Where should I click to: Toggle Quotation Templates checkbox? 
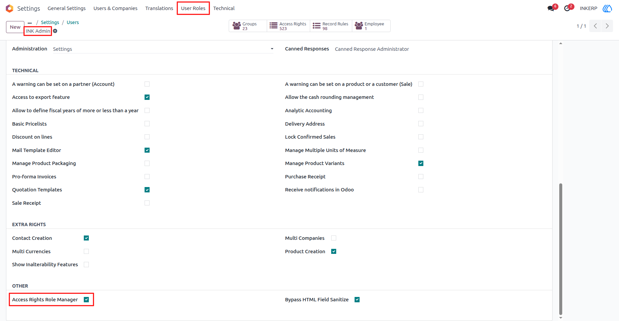[147, 190]
